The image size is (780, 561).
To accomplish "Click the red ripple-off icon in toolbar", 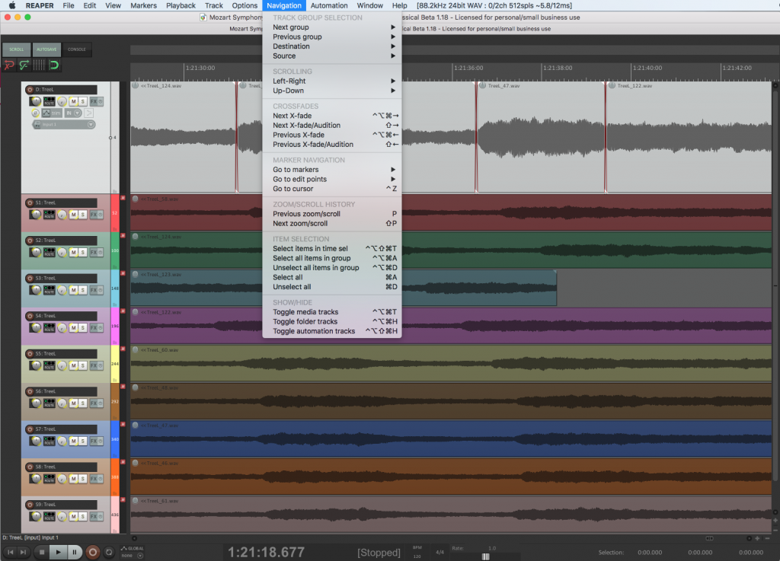I will coord(9,65).
